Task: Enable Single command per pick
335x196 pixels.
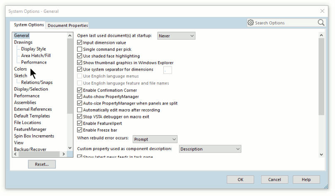Action: [80, 49]
